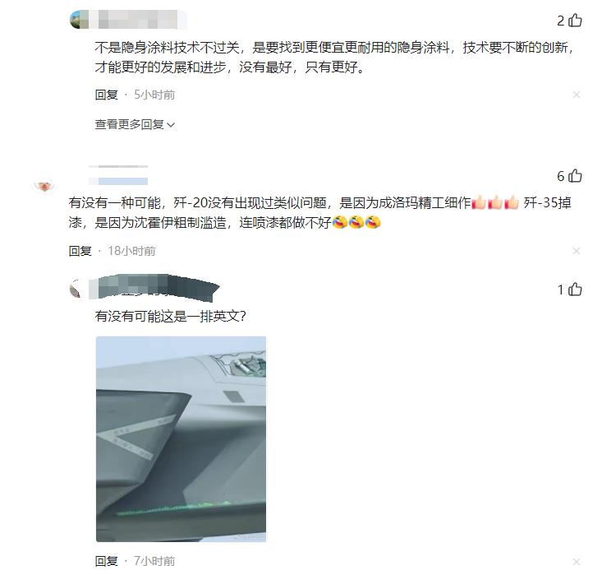Image resolution: width=602 pixels, height=570 pixels.
Task: Dismiss the 18小时前 comment with X
Action: click(x=576, y=251)
